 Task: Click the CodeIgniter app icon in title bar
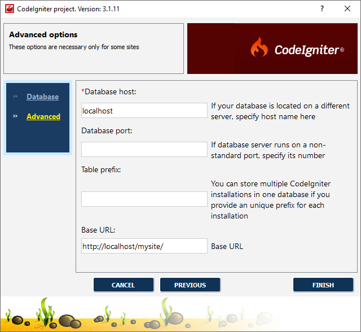10,9
